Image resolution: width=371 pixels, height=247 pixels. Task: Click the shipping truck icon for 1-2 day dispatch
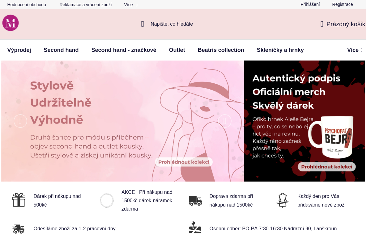18,229
